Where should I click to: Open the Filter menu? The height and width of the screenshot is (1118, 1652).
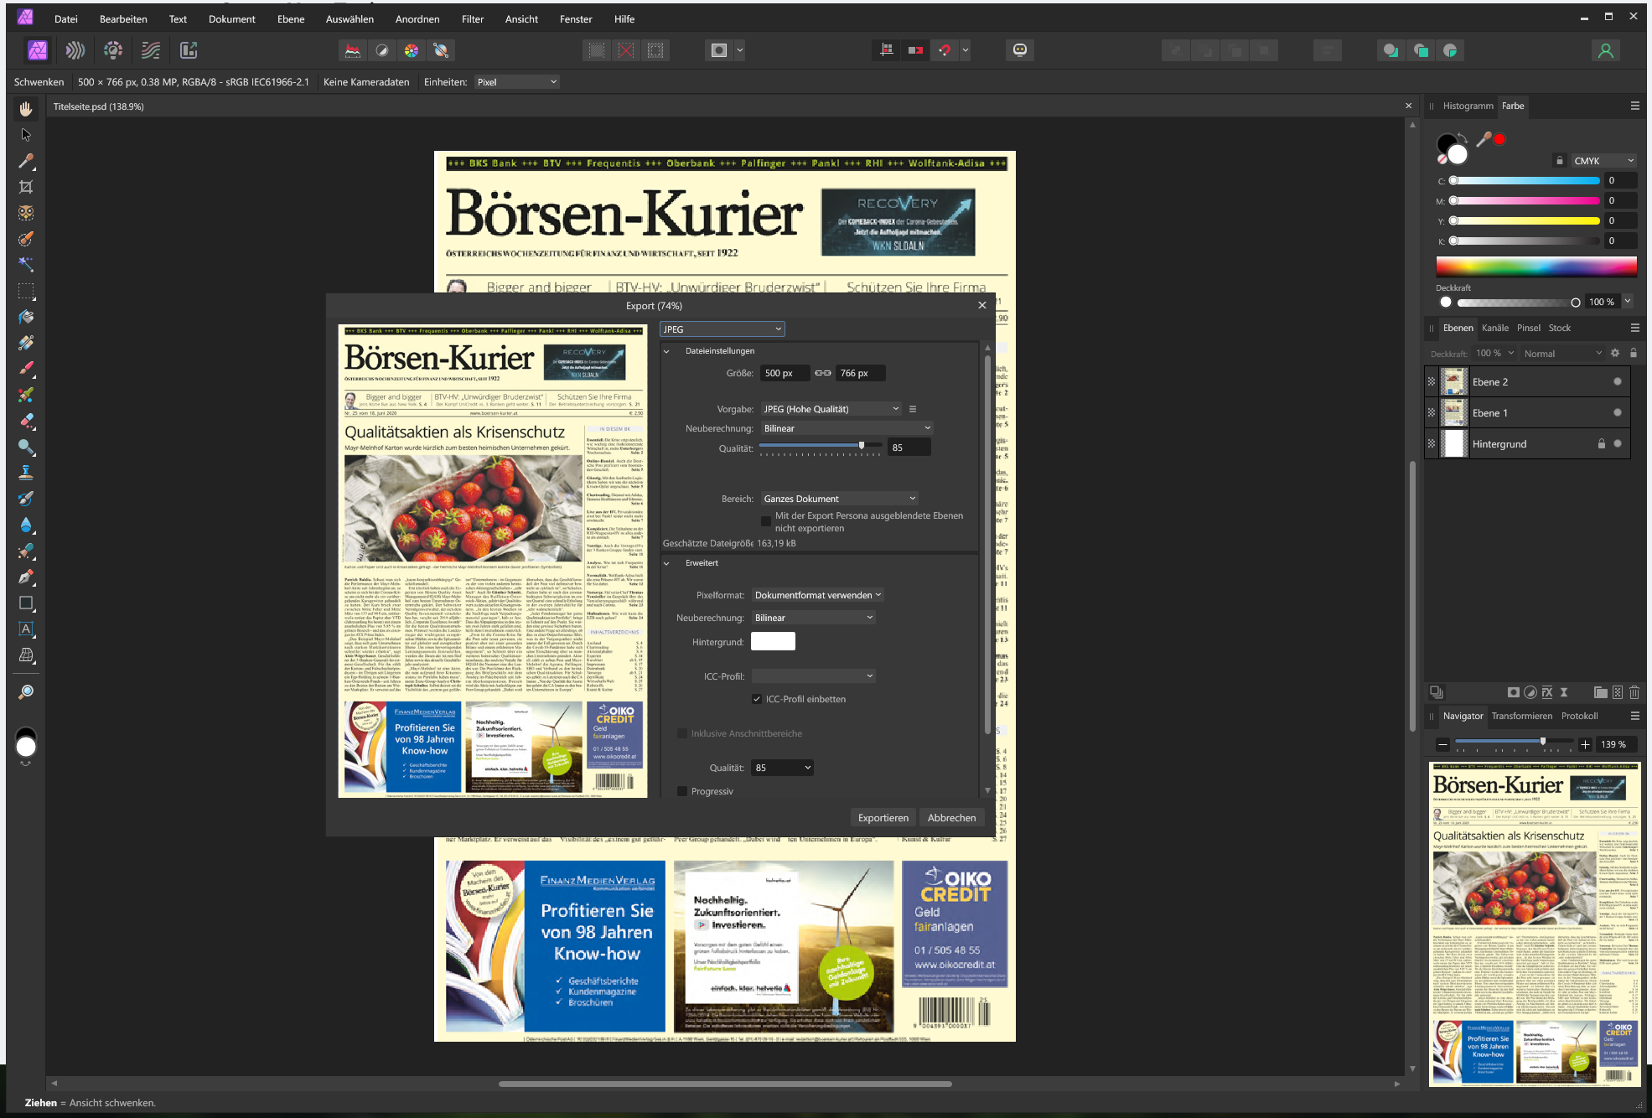click(x=473, y=18)
